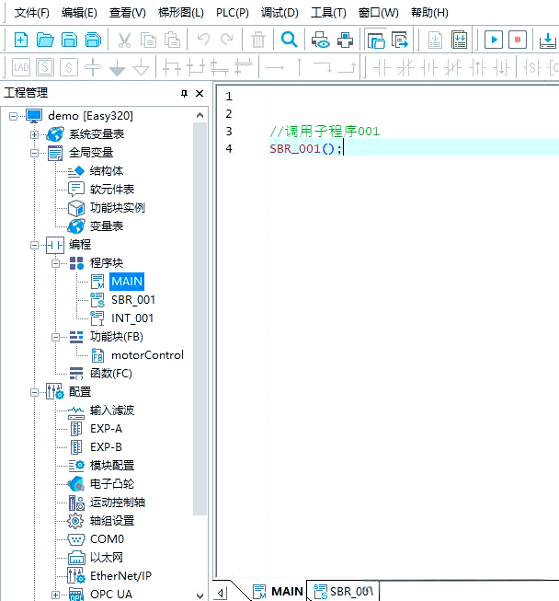Open the PLC(P) menu
Screen dimensions: 559x601
[232, 13]
